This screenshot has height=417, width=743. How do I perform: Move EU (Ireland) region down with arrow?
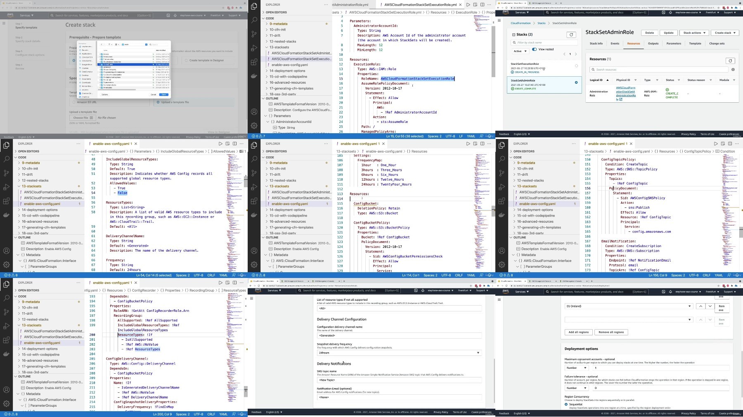click(x=710, y=306)
